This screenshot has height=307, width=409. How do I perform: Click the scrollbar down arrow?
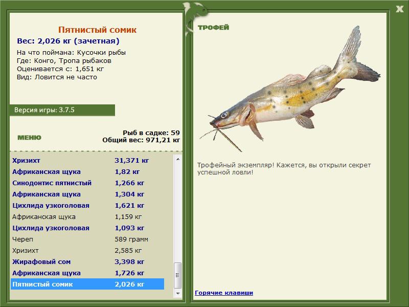point(178,293)
